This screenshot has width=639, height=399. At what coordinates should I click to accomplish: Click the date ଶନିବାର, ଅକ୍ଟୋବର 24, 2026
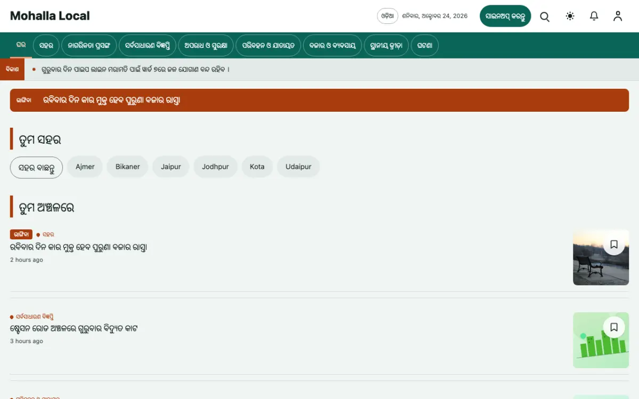point(435,16)
